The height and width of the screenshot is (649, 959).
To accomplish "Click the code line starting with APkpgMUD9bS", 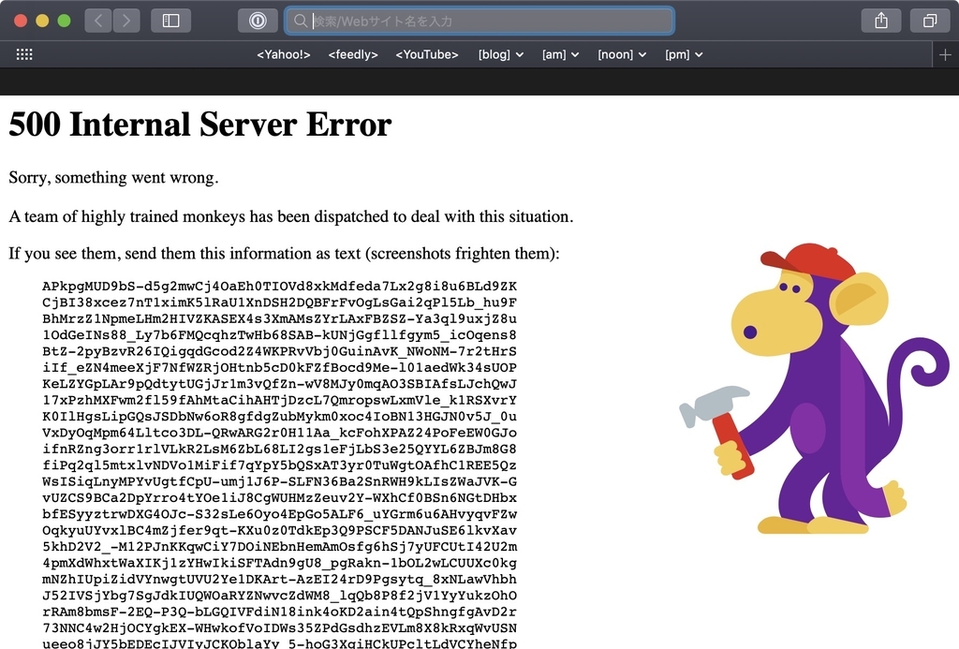I will point(279,287).
